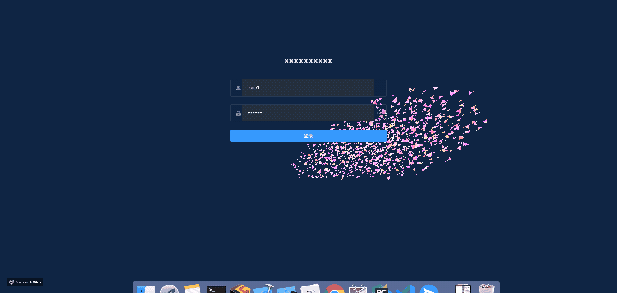Screen dimensions: 617x293
Task: Click the blue 登录 login button
Action: click(x=308, y=136)
